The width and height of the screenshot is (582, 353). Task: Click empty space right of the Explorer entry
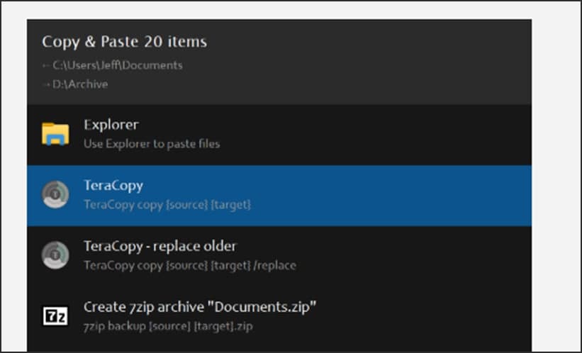point(425,135)
